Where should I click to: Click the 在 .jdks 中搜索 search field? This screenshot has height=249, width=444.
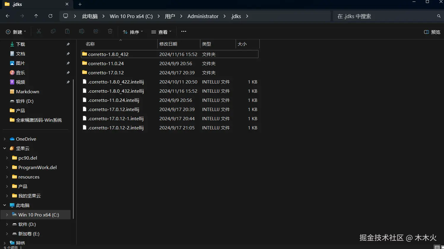pos(385,16)
